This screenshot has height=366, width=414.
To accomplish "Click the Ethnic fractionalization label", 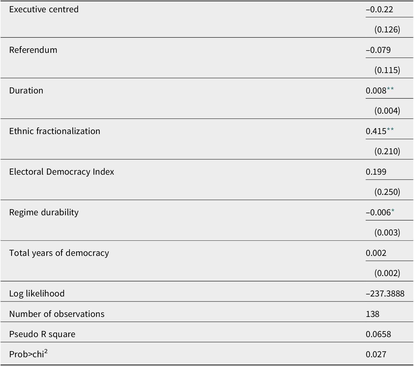I will [x=55, y=131].
